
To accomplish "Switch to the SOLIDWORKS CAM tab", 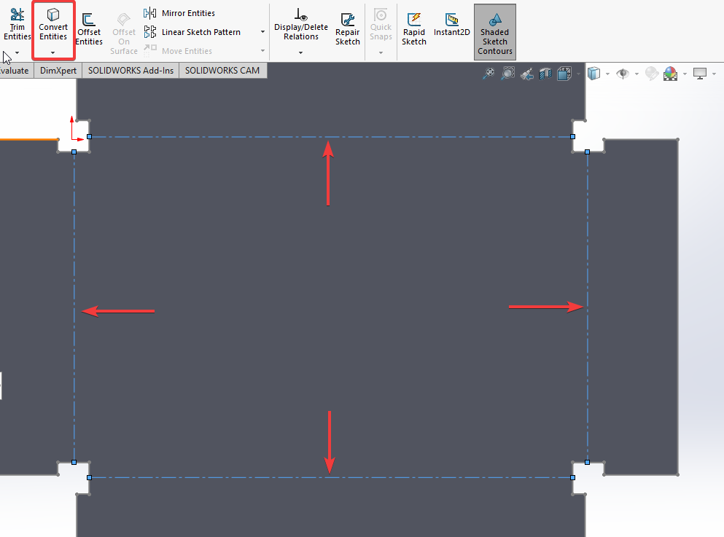I will (x=223, y=70).
